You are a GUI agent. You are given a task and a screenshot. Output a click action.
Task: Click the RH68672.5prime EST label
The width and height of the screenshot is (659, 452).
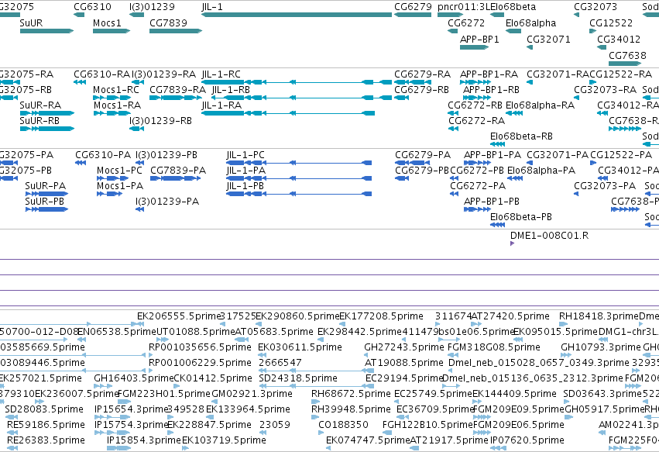(351, 394)
